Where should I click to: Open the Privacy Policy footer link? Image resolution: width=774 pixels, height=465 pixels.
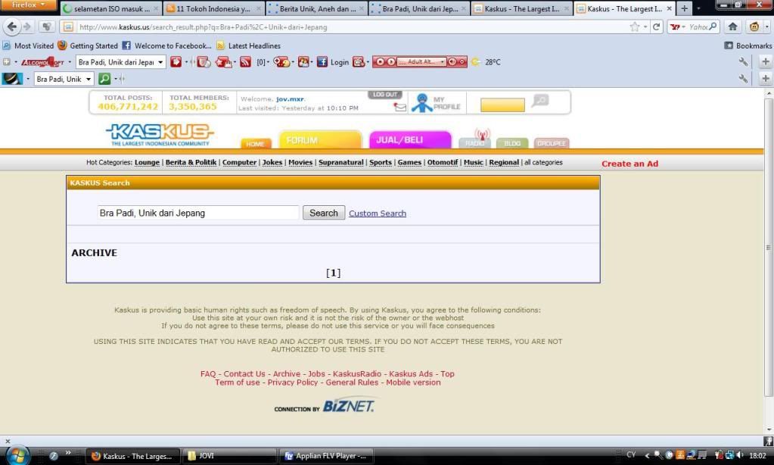(x=293, y=382)
